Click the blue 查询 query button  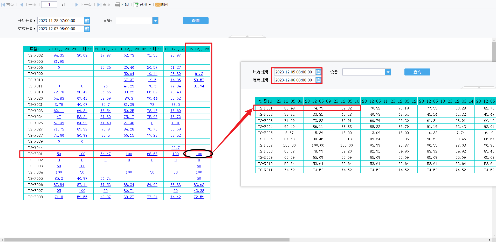(196, 21)
